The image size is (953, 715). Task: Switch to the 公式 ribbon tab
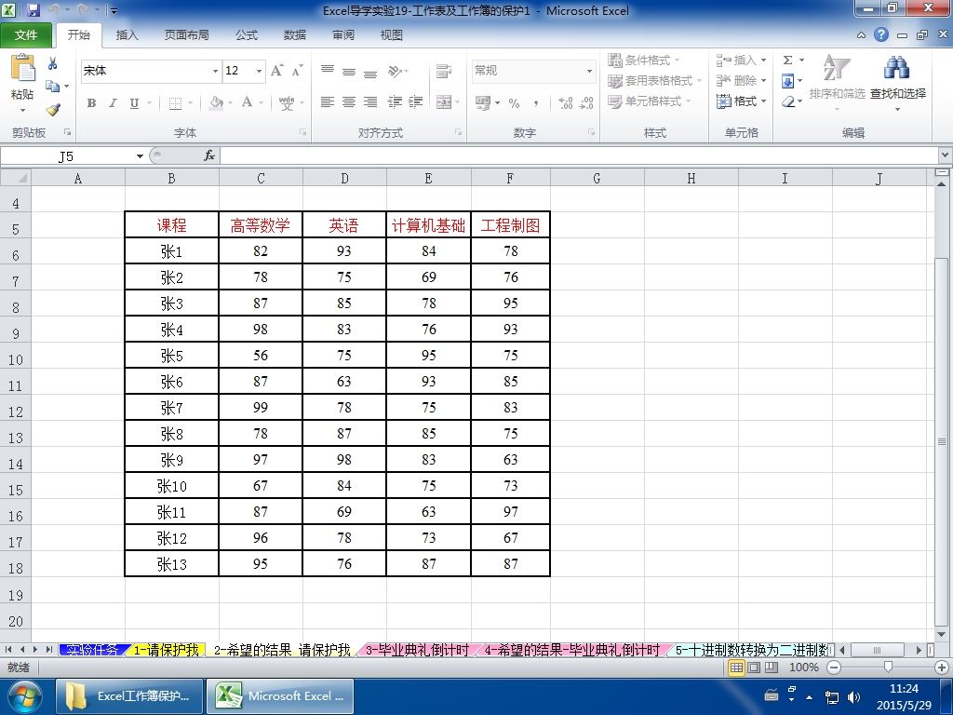tap(246, 35)
